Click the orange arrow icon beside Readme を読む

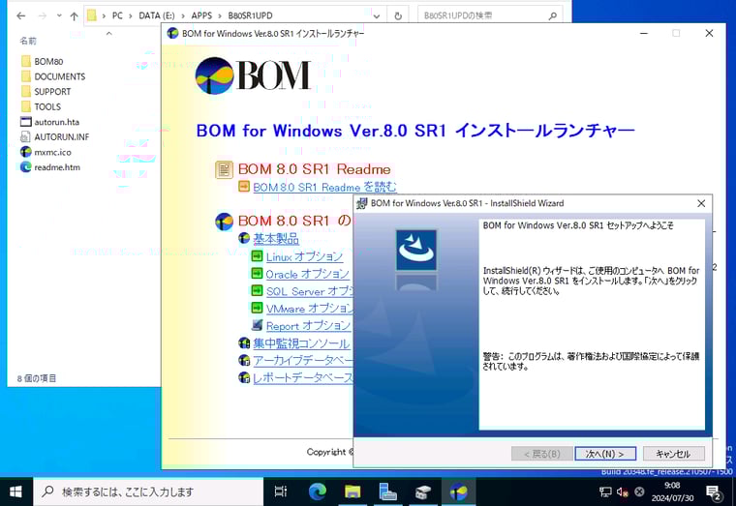point(244,186)
